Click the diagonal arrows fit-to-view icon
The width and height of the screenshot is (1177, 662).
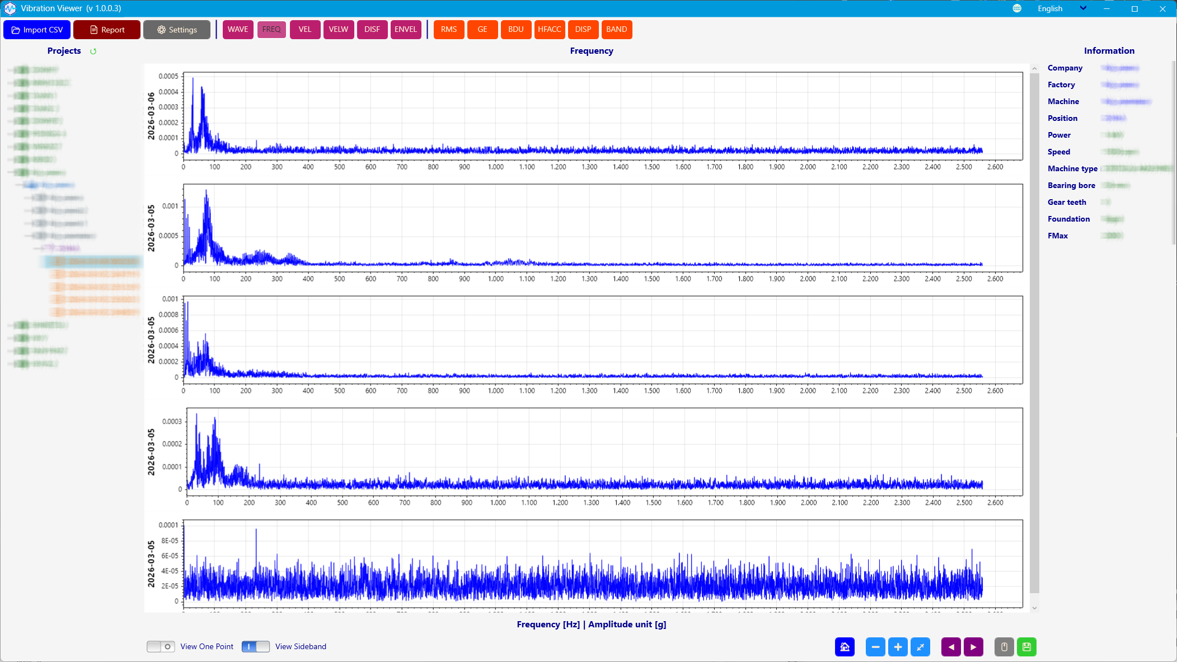click(x=920, y=647)
